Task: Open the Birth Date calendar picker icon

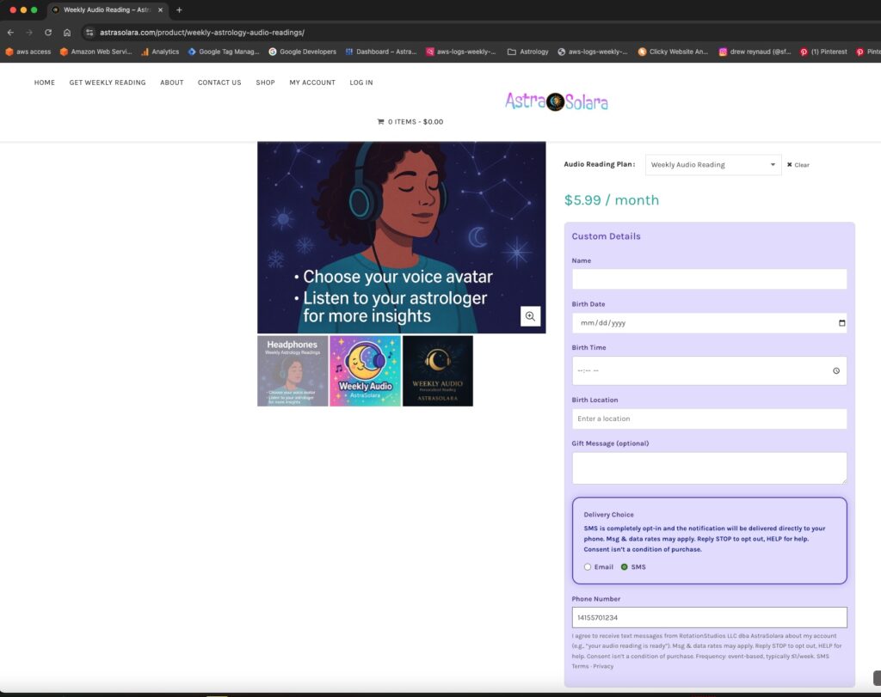Action: [x=841, y=323]
